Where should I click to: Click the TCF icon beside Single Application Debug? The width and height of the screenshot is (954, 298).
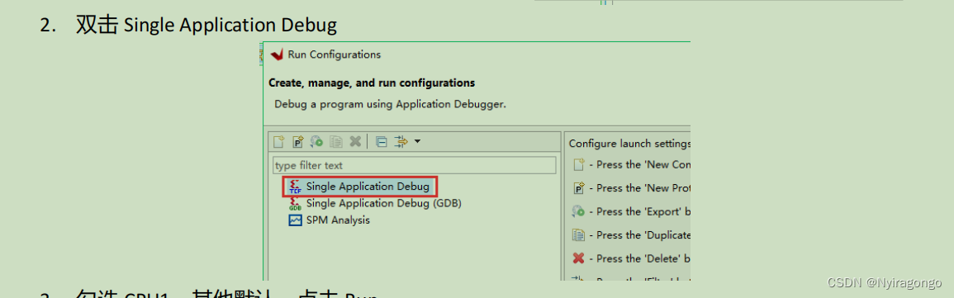pyautogui.click(x=295, y=187)
